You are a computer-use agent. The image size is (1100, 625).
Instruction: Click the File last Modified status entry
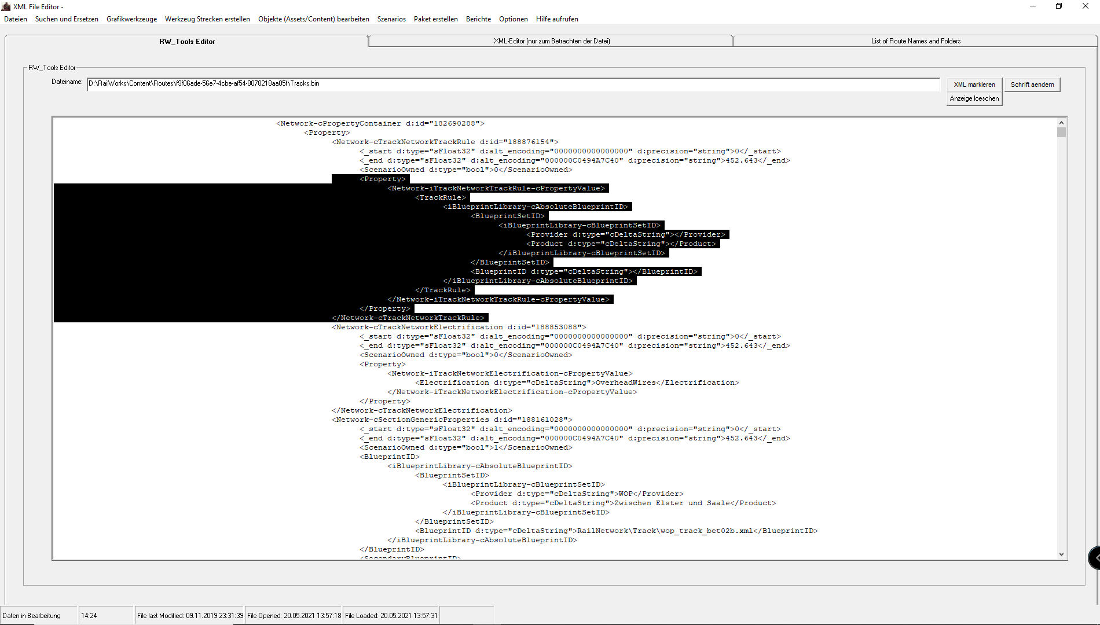click(190, 616)
